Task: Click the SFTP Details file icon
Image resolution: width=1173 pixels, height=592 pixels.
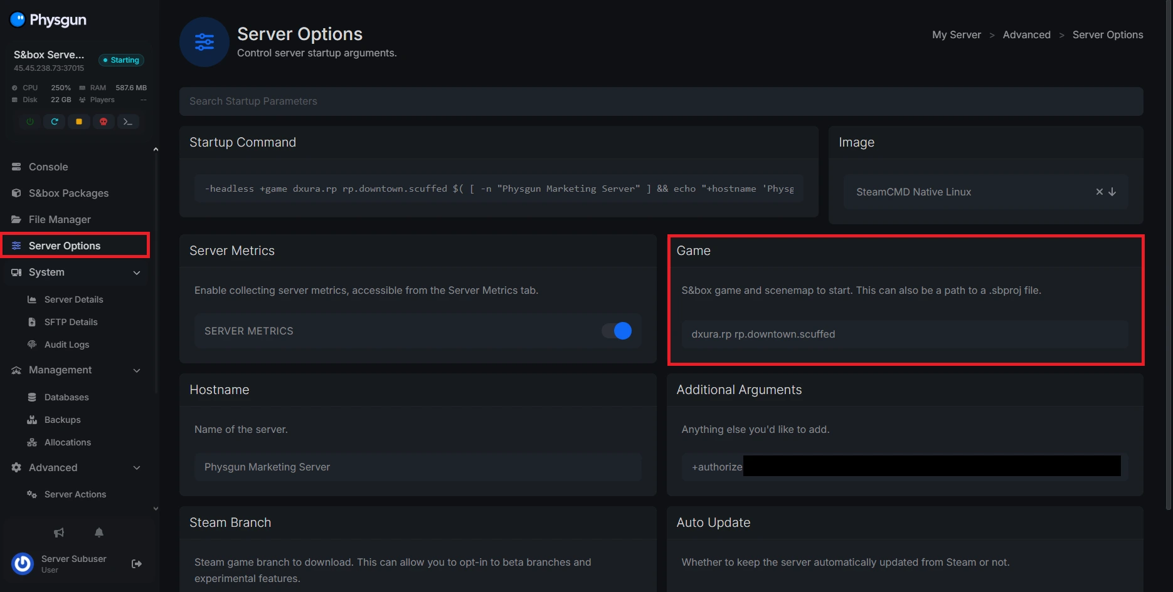Action: (x=32, y=322)
